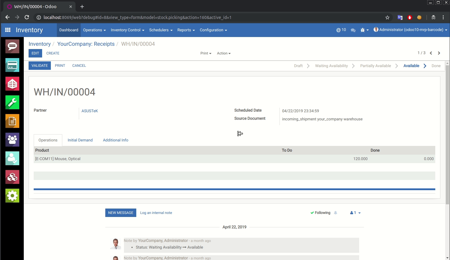Screen dimensions: 450x260
Task: Open the ASUSTeK partner link
Action: (90, 111)
